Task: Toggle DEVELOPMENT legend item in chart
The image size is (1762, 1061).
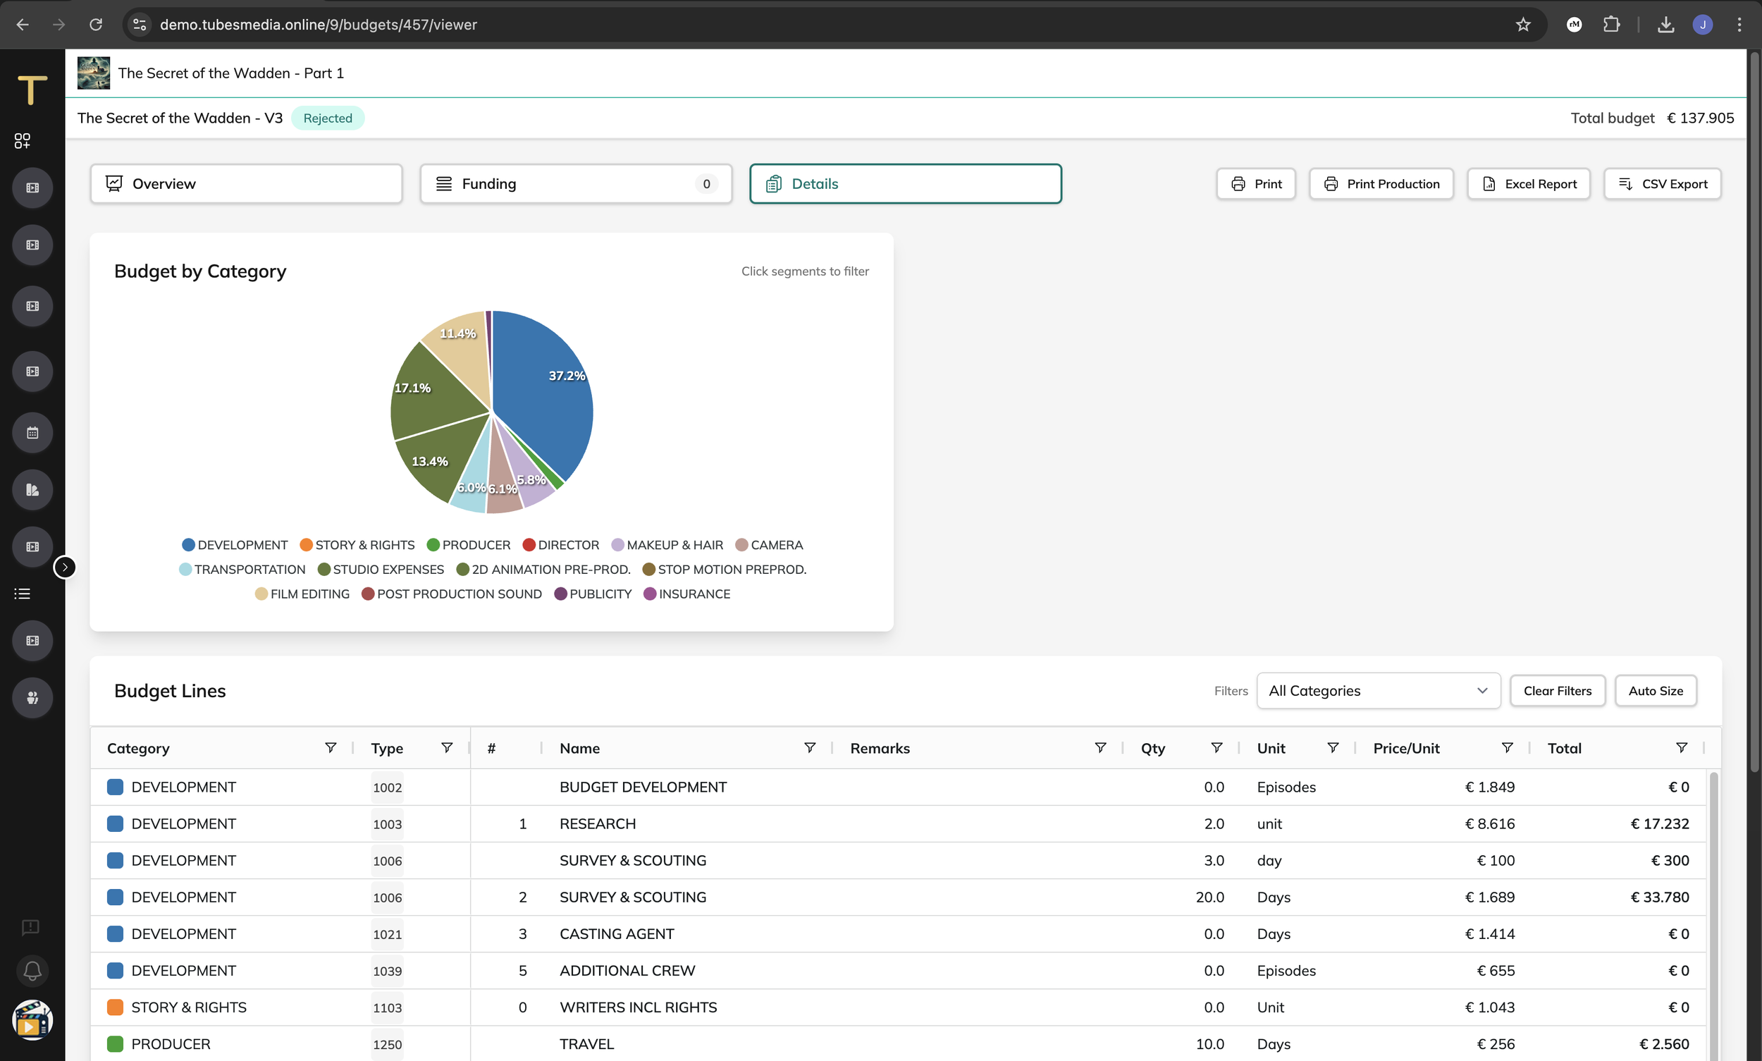Action: coord(235,545)
